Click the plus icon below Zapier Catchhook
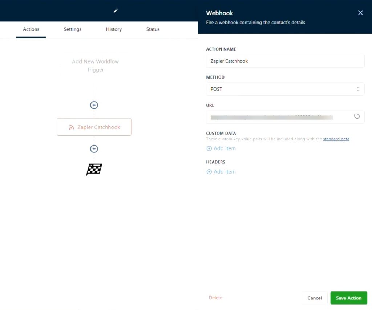This screenshot has width=372, height=310. (94, 149)
